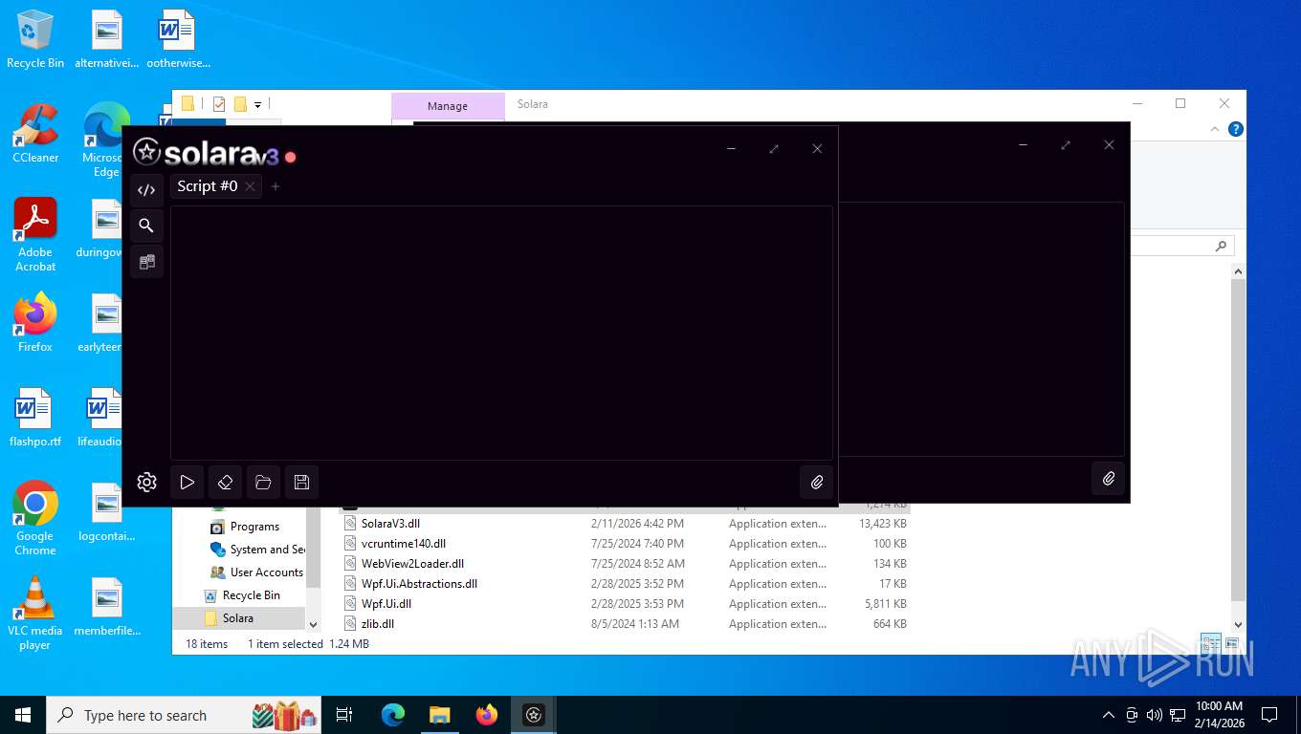Click file list scrollbar up arrow

(x=1238, y=271)
